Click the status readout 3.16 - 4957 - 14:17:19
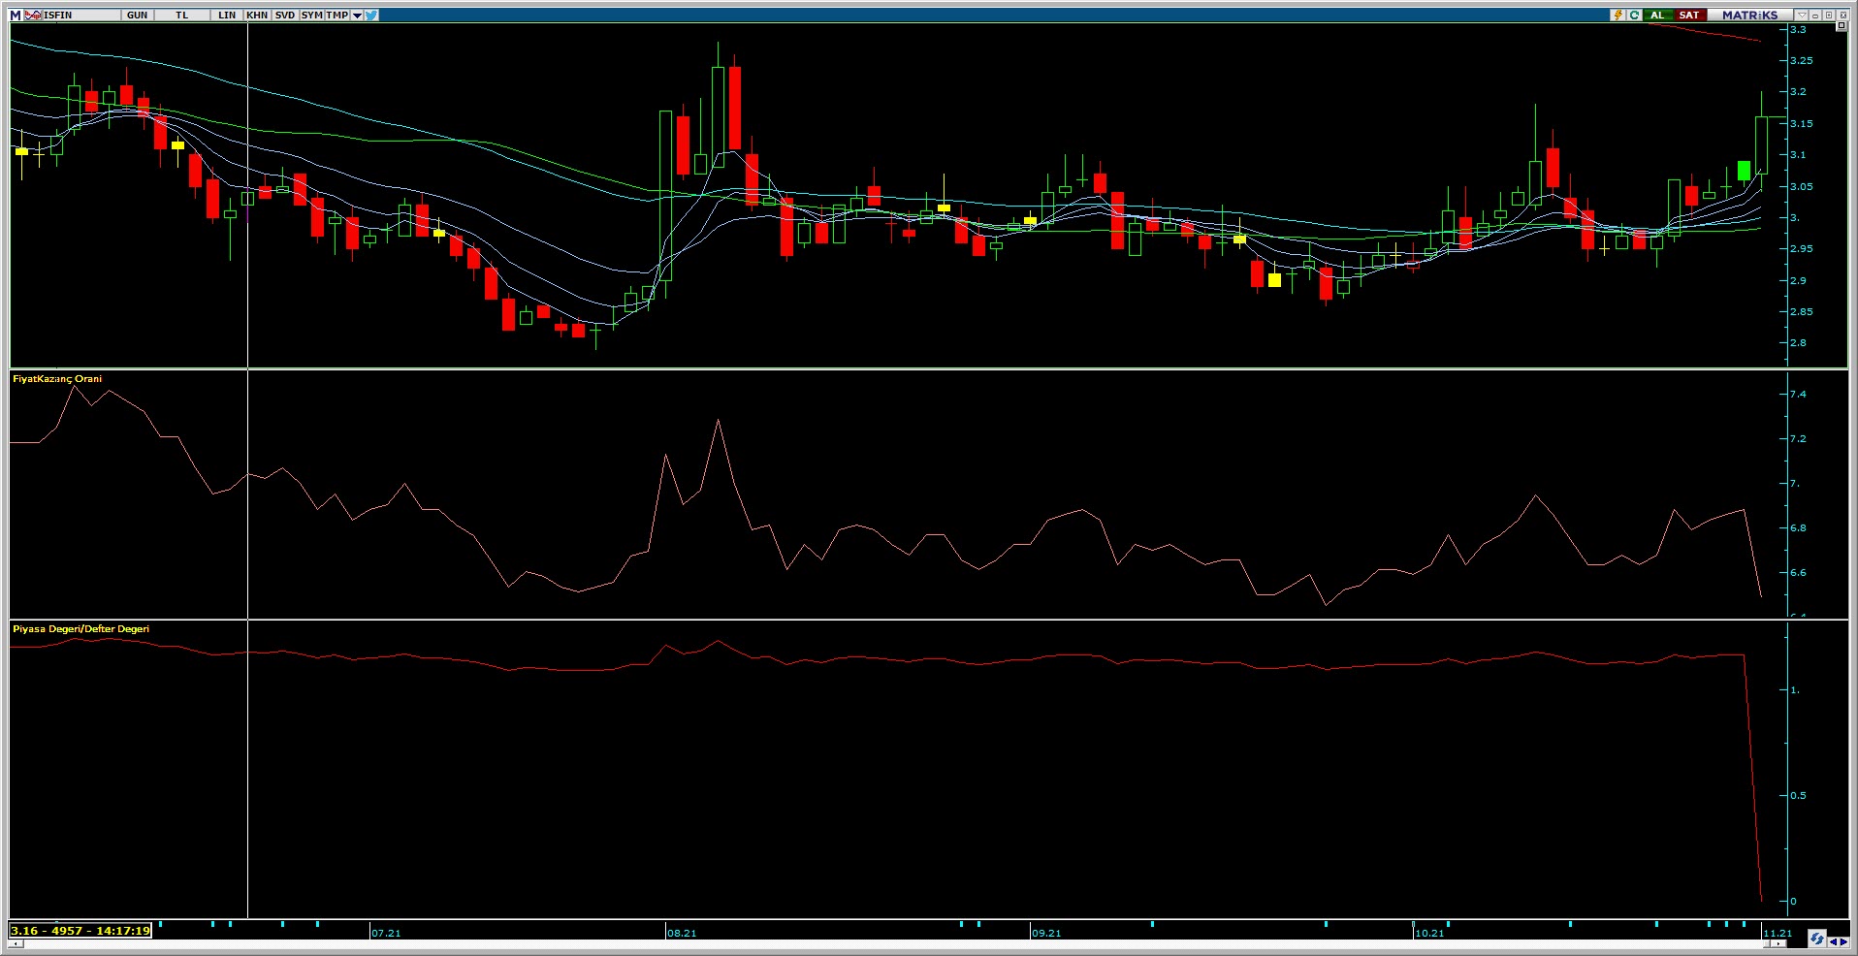 pyautogui.click(x=80, y=931)
